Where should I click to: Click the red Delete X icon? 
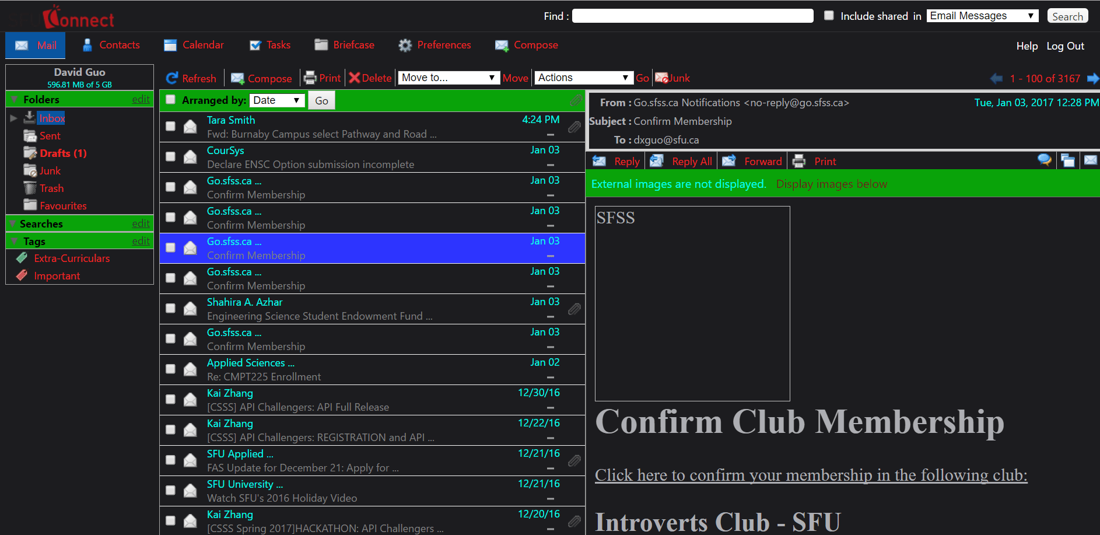(x=355, y=78)
